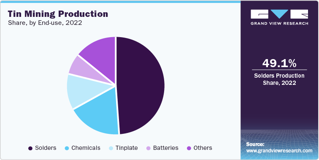Select the Solders legend dot
This screenshot has width=319, height=160.
[x=30, y=148]
